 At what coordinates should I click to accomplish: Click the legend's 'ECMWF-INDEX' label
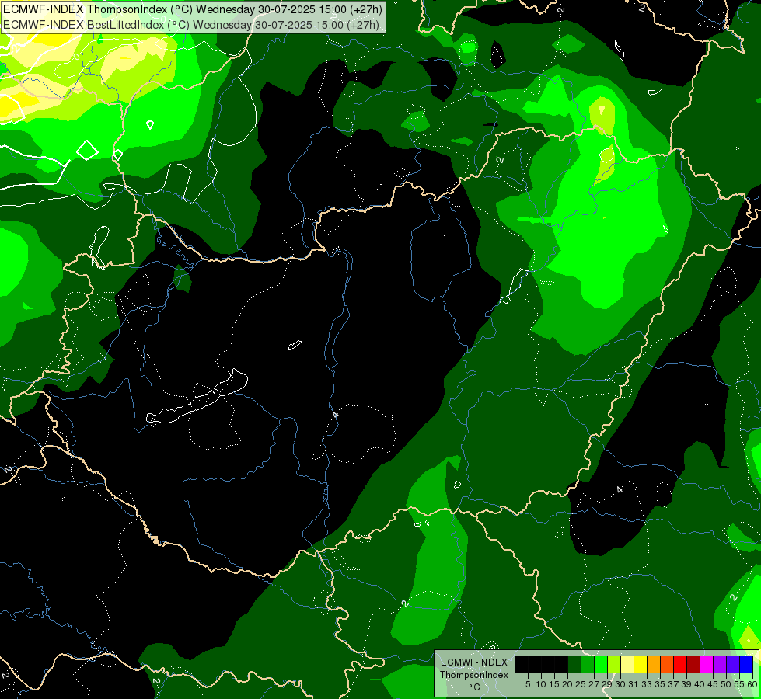pos(474,662)
